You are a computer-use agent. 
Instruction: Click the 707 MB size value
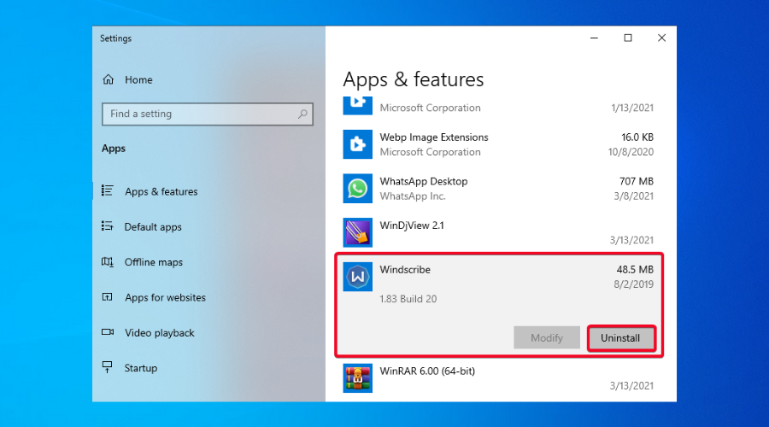637,181
